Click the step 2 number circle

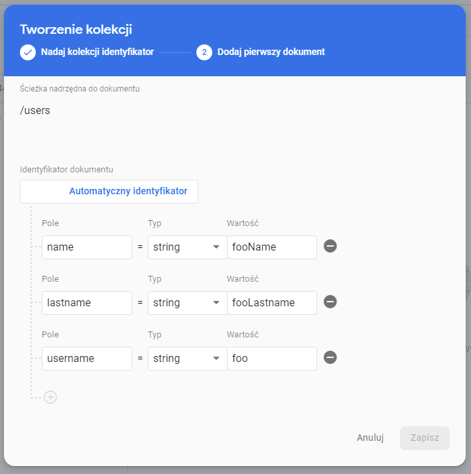204,52
